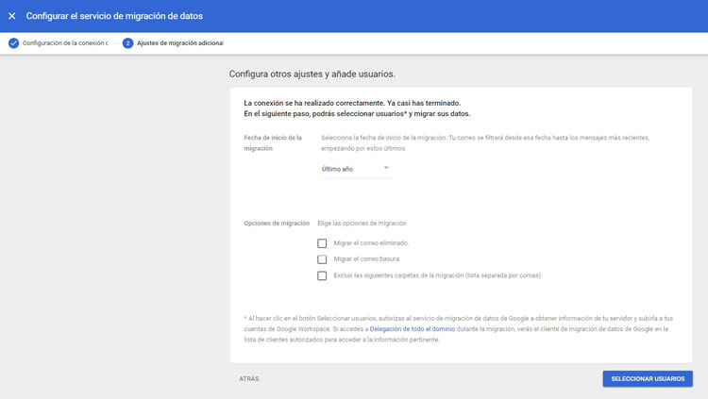This screenshot has width=708, height=399.
Task: Click ATRÁS to go back
Action: [249, 378]
